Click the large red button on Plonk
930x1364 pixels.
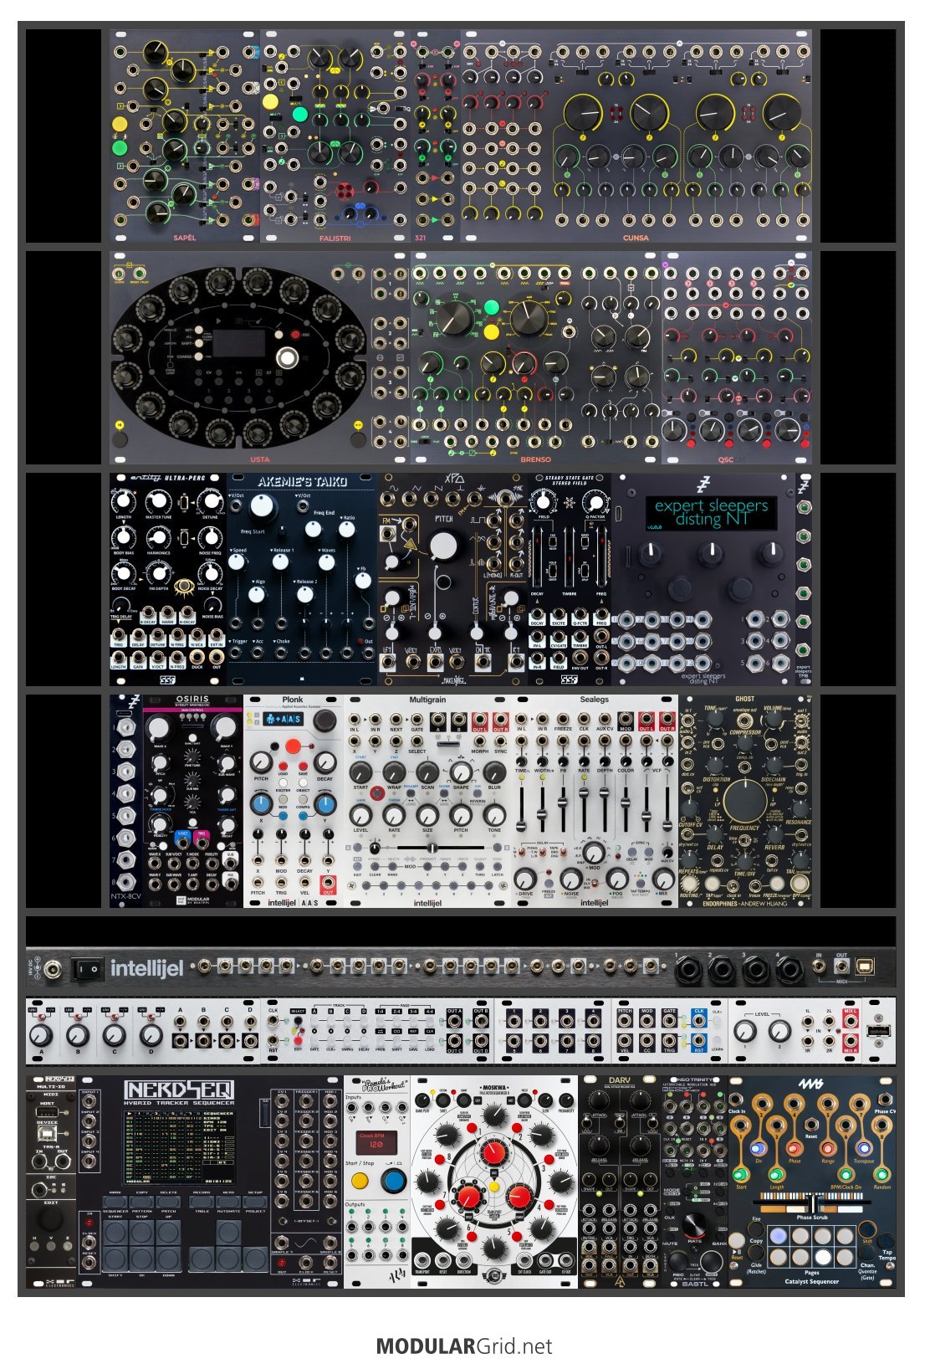click(x=294, y=746)
